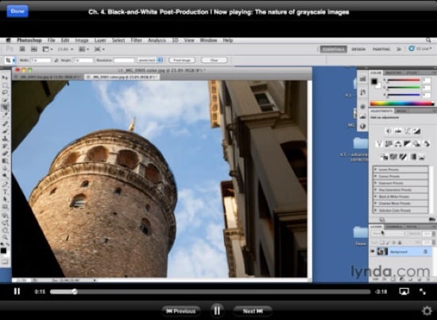Select the Crop tool in the toolbox

click(x=5, y=107)
